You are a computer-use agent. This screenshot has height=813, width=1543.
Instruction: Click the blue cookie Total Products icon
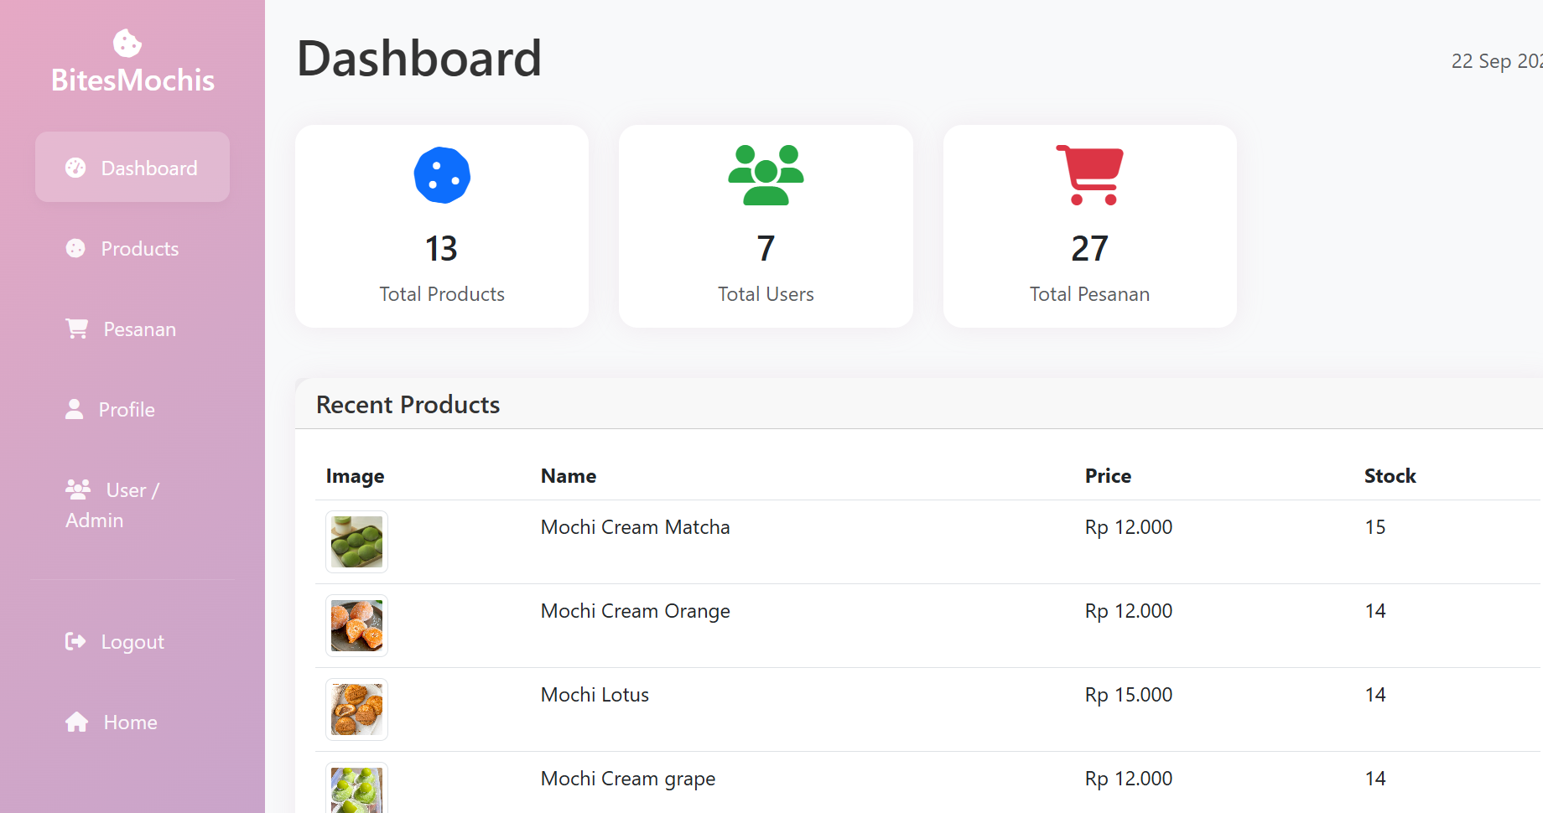(x=442, y=175)
